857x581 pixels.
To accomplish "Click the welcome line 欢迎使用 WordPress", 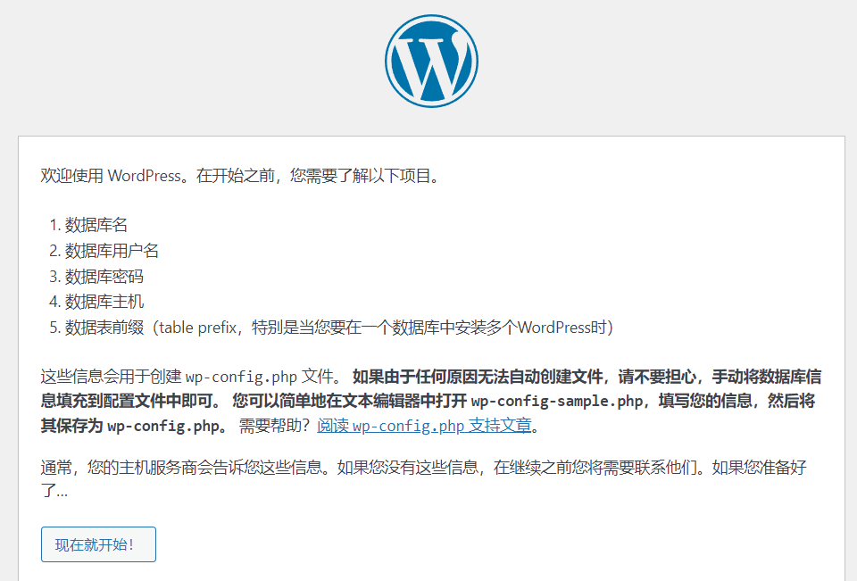I will 241,176.
